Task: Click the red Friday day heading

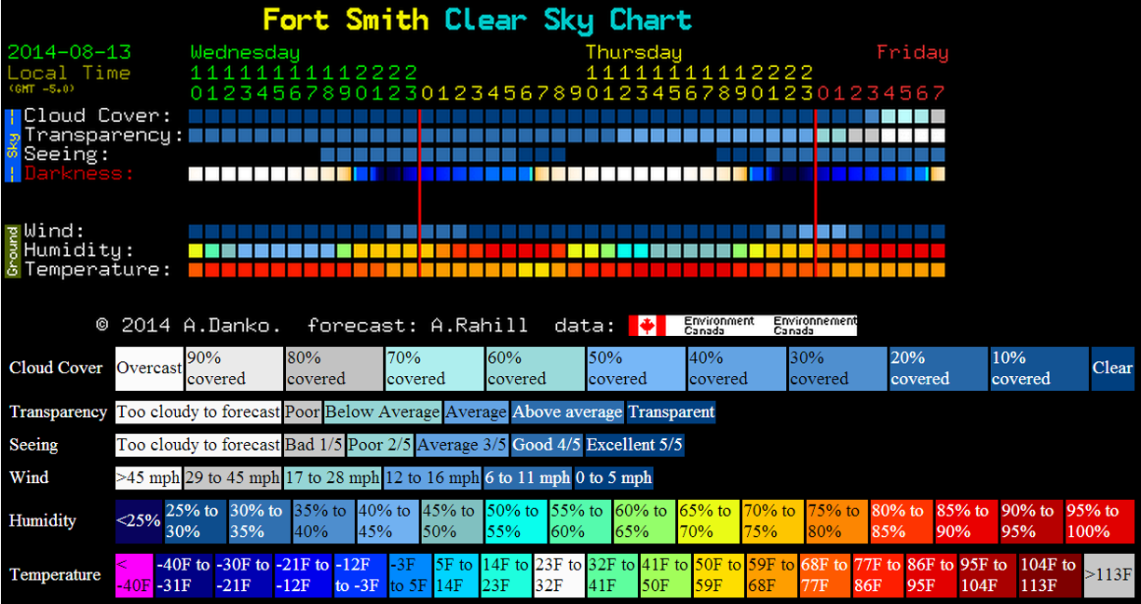Action: click(912, 52)
